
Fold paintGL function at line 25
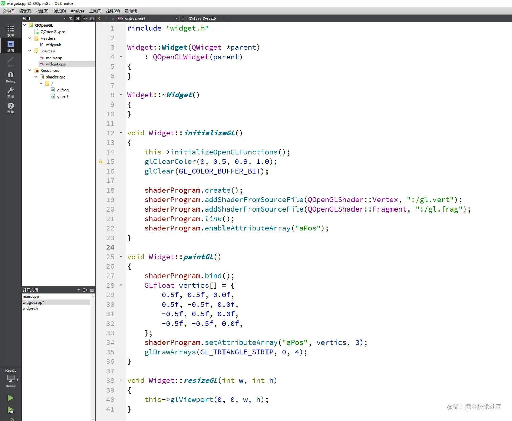pyautogui.click(x=121, y=257)
